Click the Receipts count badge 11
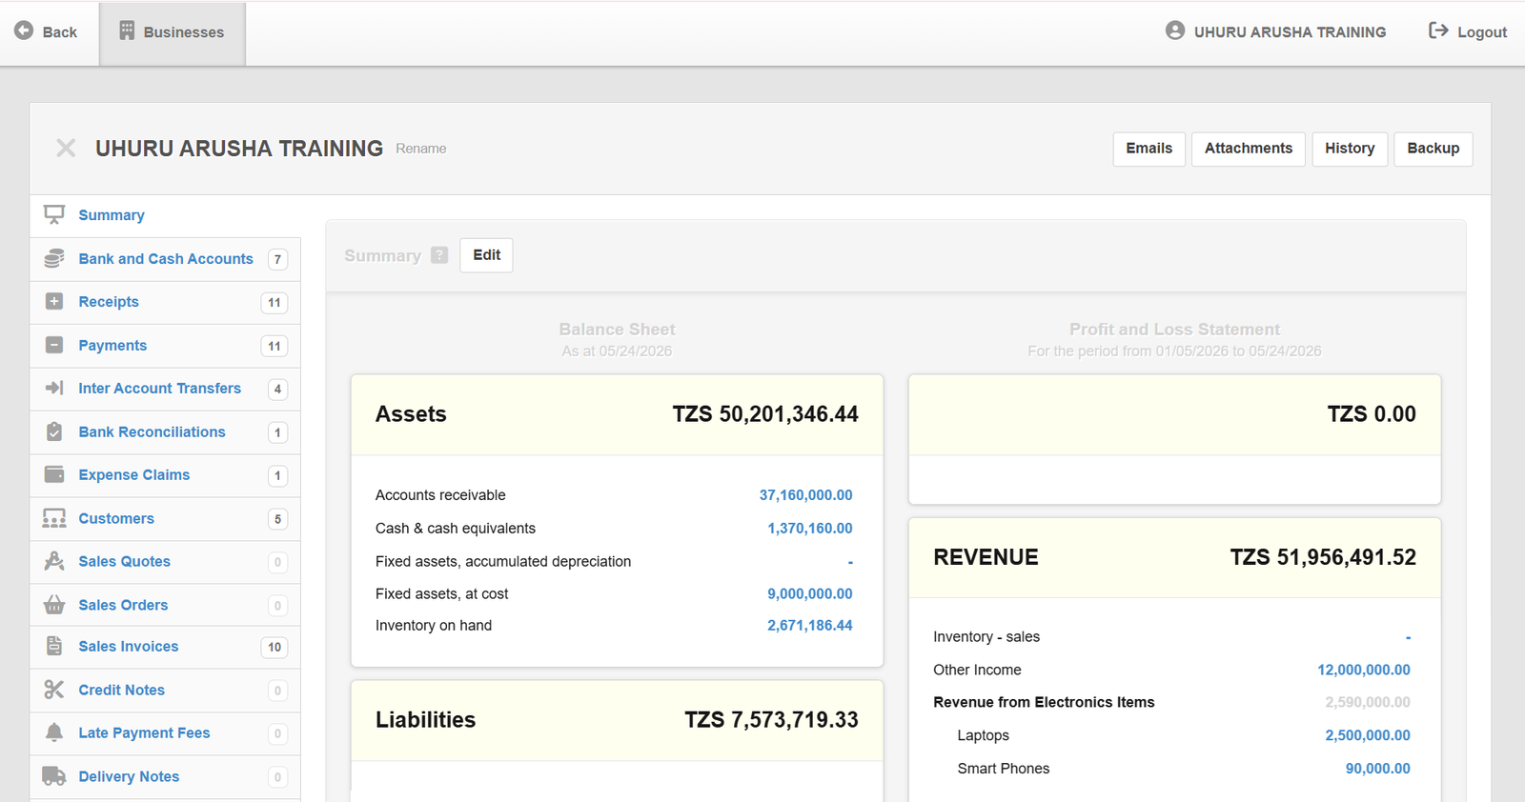The width and height of the screenshot is (1525, 802). tap(274, 303)
